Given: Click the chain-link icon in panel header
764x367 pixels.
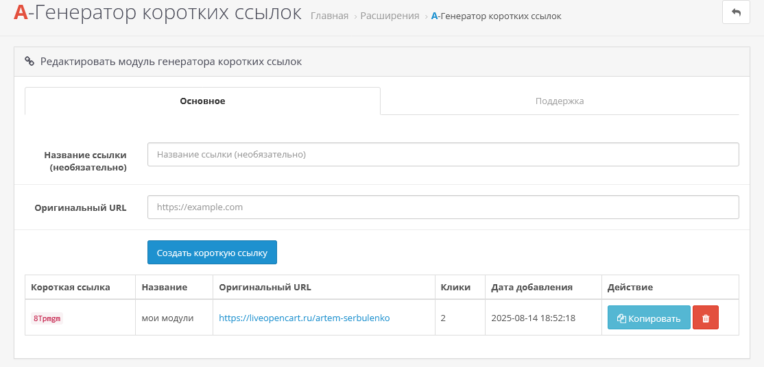Looking at the screenshot, I should click(29, 62).
